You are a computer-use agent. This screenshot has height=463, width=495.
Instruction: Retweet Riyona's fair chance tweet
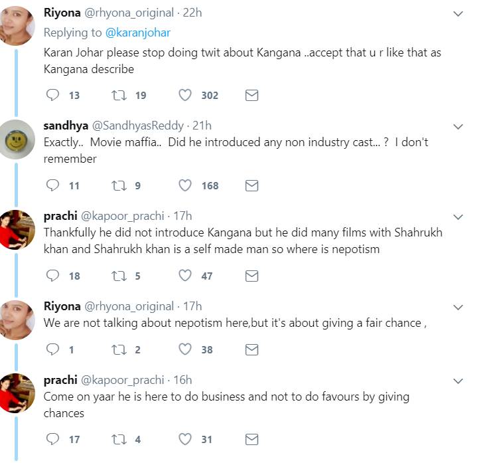coord(120,349)
